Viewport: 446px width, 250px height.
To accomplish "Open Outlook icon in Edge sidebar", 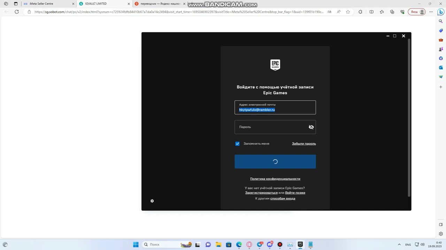I will (x=441, y=67).
